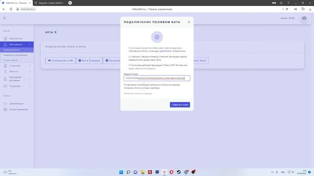Open the taskbar clock and date
The image size is (314, 176).
pyautogui.click(x=302, y=172)
